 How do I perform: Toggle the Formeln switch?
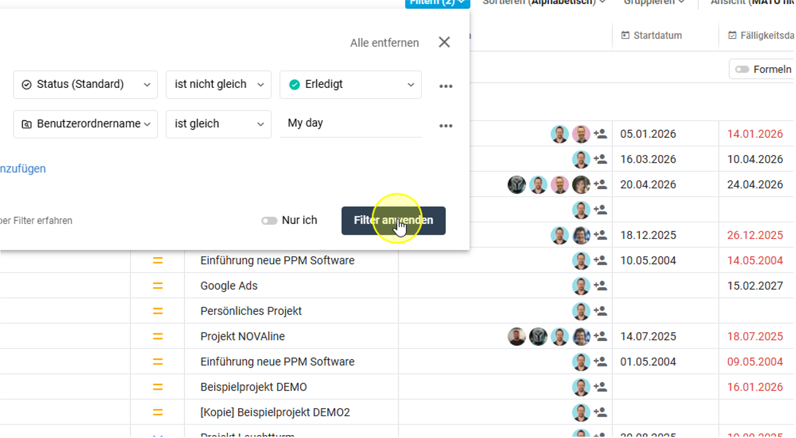pyautogui.click(x=742, y=70)
